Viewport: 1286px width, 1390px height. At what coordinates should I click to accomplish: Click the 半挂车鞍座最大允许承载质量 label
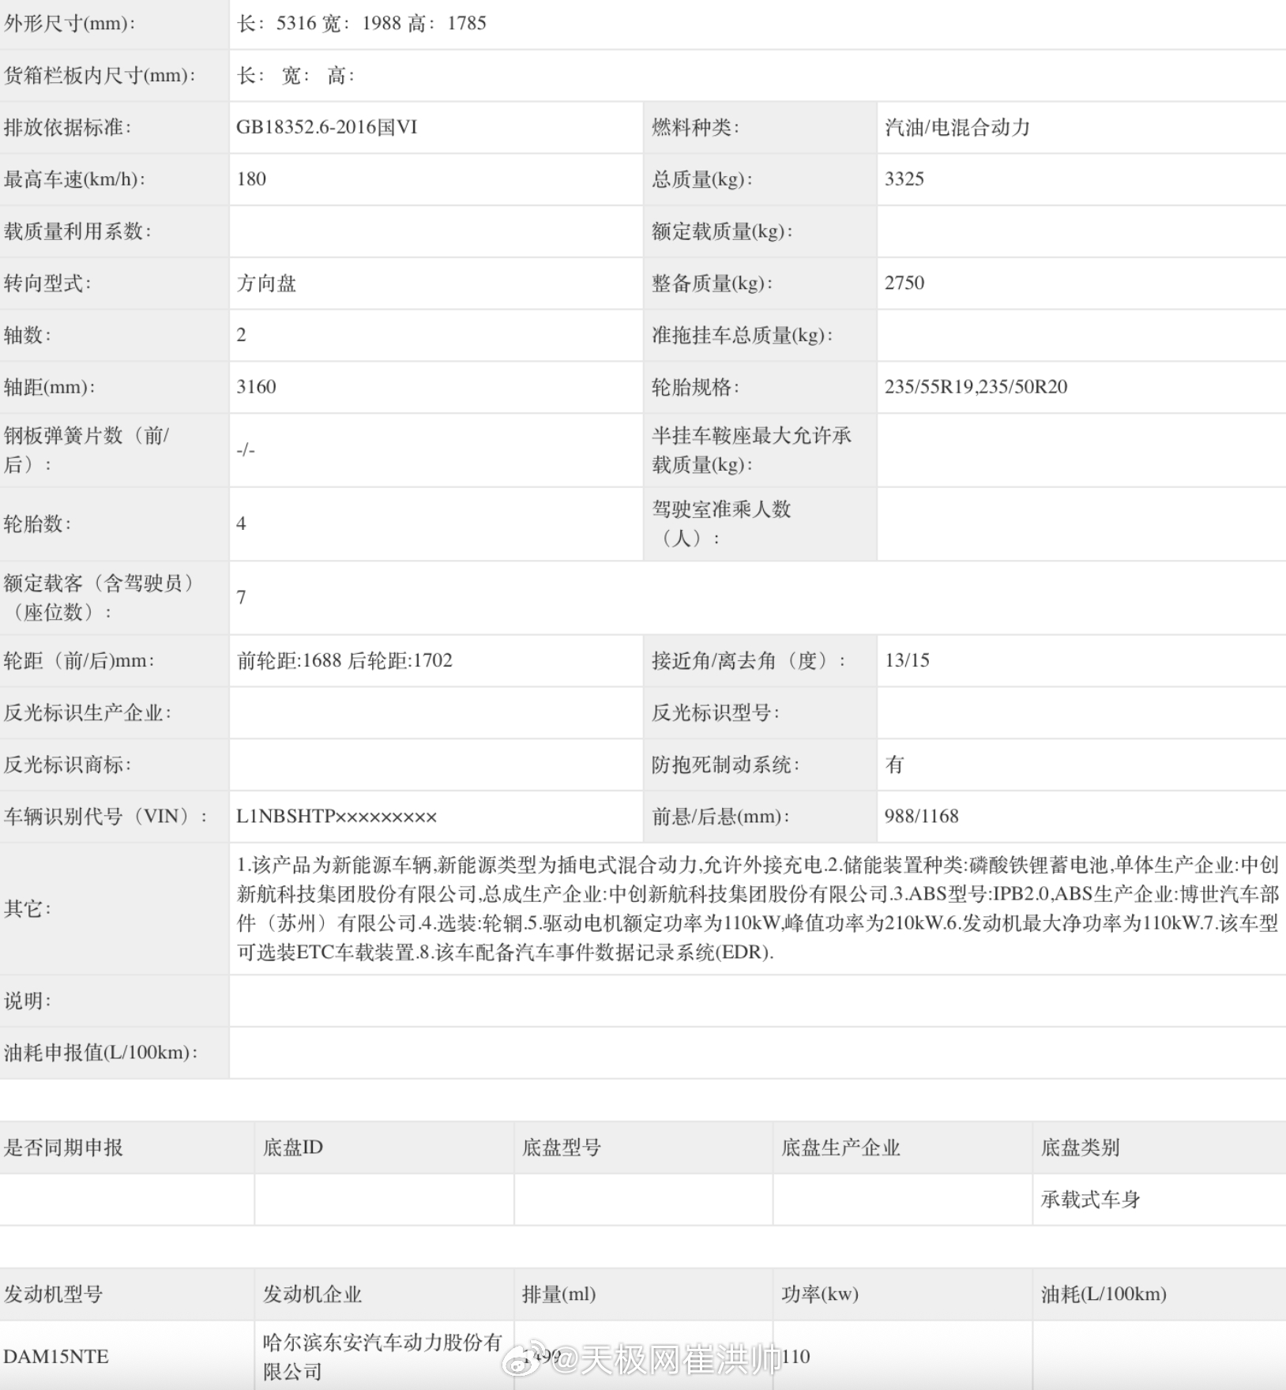coord(751,450)
